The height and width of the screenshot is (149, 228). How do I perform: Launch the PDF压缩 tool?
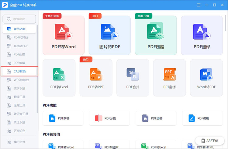point(156,35)
